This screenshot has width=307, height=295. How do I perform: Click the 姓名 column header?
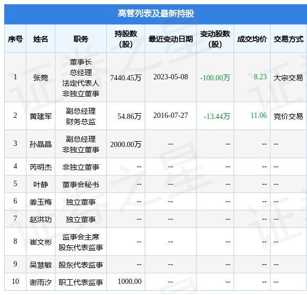coord(41,39)
